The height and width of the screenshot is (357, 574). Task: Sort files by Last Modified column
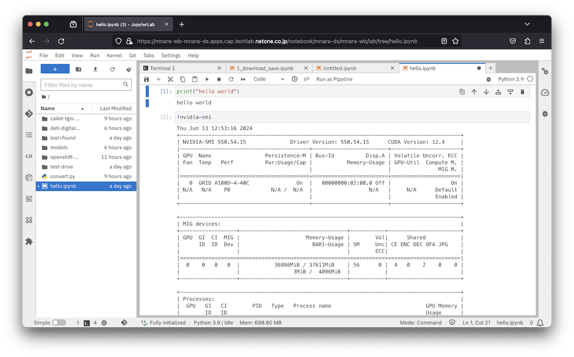click(116, 108)
